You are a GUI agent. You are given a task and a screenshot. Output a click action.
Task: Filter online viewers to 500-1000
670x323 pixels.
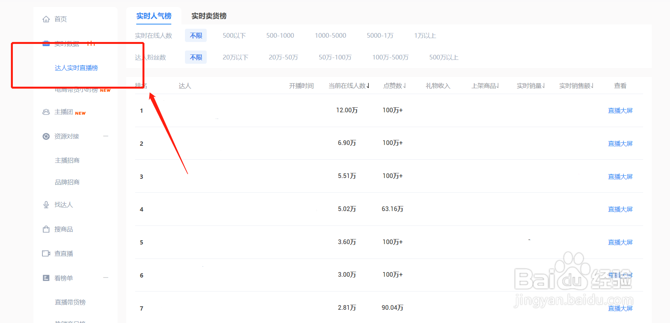(x=280, y=35)
